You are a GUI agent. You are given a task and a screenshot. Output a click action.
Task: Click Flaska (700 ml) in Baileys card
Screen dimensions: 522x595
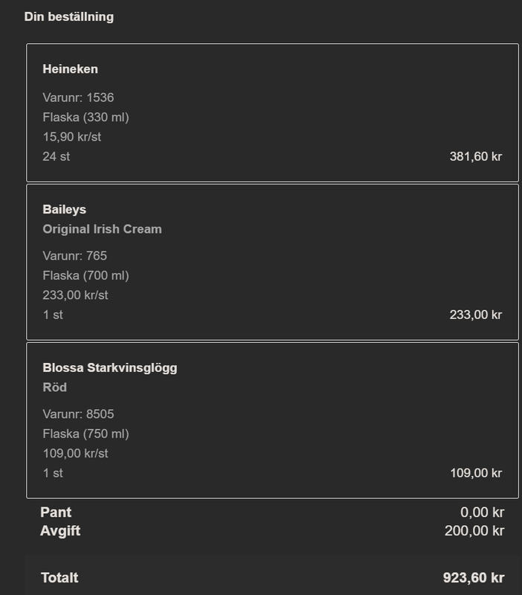tap(86, 275)
